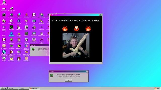Image resolution: width=161 pixels, height=90 pixels.
Task: Open the Storage (A:) drive icon
Action: [x=11, y=9]
